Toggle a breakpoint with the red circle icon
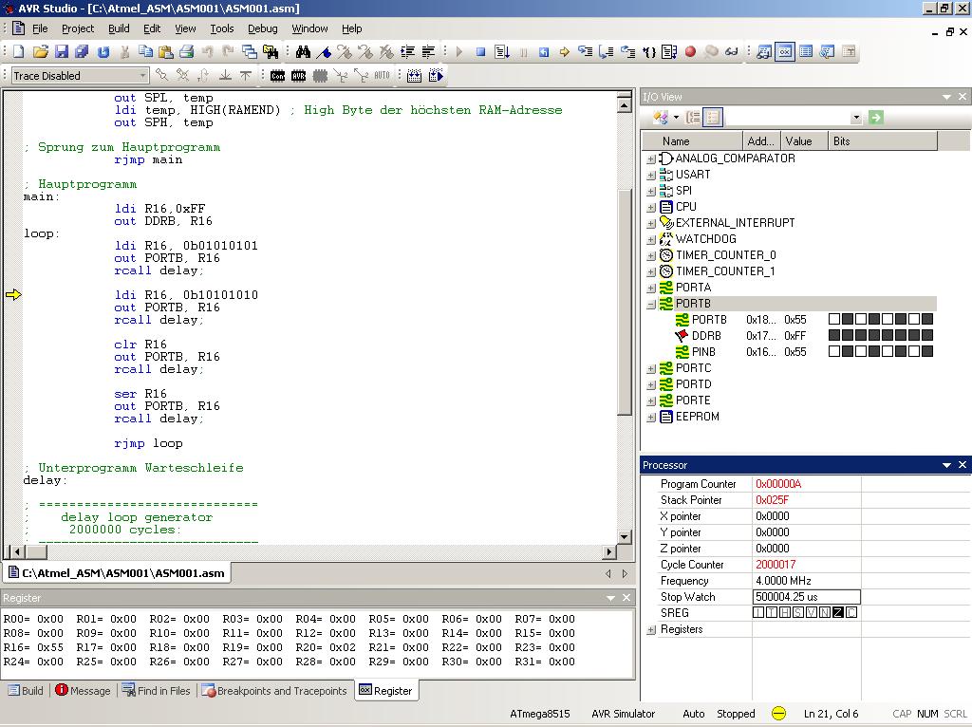This screenshot has width=972, height=727. point(691,51)
